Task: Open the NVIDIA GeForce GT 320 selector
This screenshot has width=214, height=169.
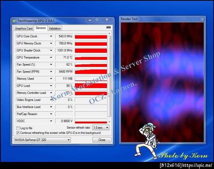Action: [x=42, y=140]
